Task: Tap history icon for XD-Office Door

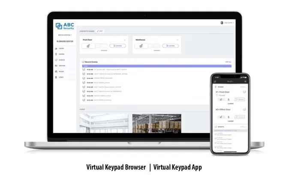Action: tap(244, 109)
